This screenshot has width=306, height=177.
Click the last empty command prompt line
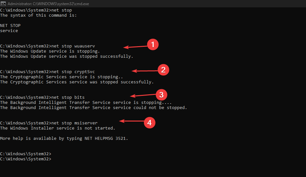pyautogui.click(x=26, y=159)
